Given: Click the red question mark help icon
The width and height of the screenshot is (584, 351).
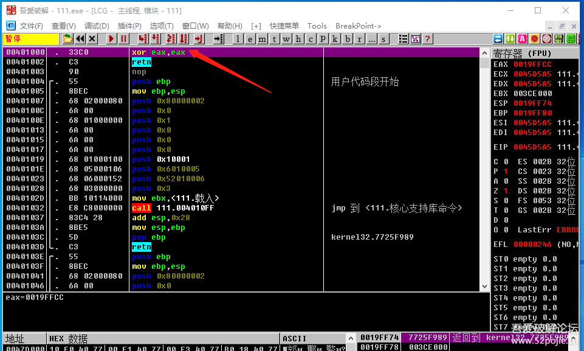Looking at the screenshot, I should (x=428, y=39).
